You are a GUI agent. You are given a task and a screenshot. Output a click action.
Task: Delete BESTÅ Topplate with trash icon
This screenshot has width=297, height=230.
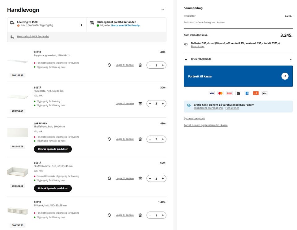pyautogui.click(x=140, y=65)
